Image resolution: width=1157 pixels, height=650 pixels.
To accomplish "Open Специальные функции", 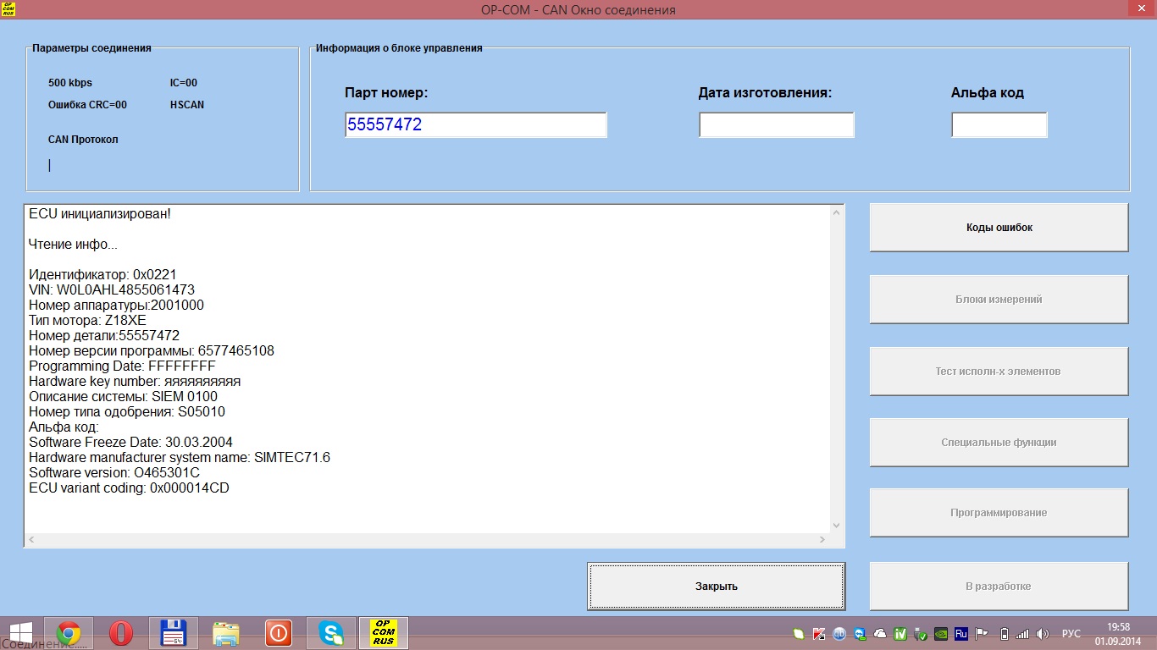I will click(x=999, y=443).
